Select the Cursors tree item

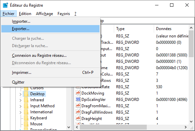pos(37,88)
